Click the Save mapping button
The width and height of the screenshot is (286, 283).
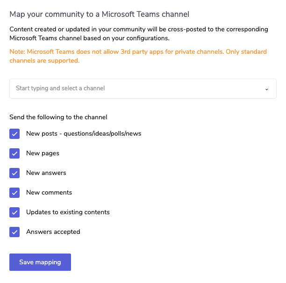click(x=40, y=262)
